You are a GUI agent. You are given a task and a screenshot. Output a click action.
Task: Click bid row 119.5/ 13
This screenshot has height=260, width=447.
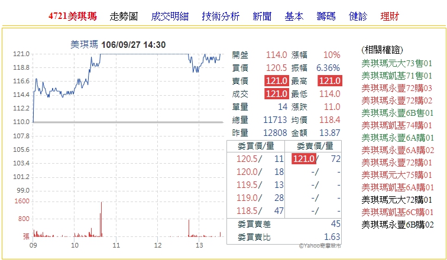(x=260, y=185)
